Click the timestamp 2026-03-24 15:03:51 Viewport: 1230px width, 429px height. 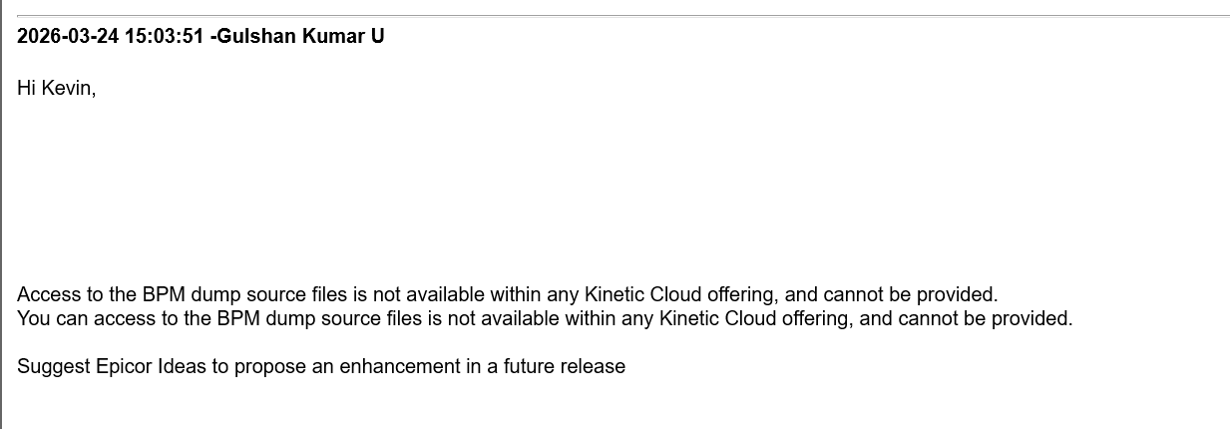click(x=111, y=37)
